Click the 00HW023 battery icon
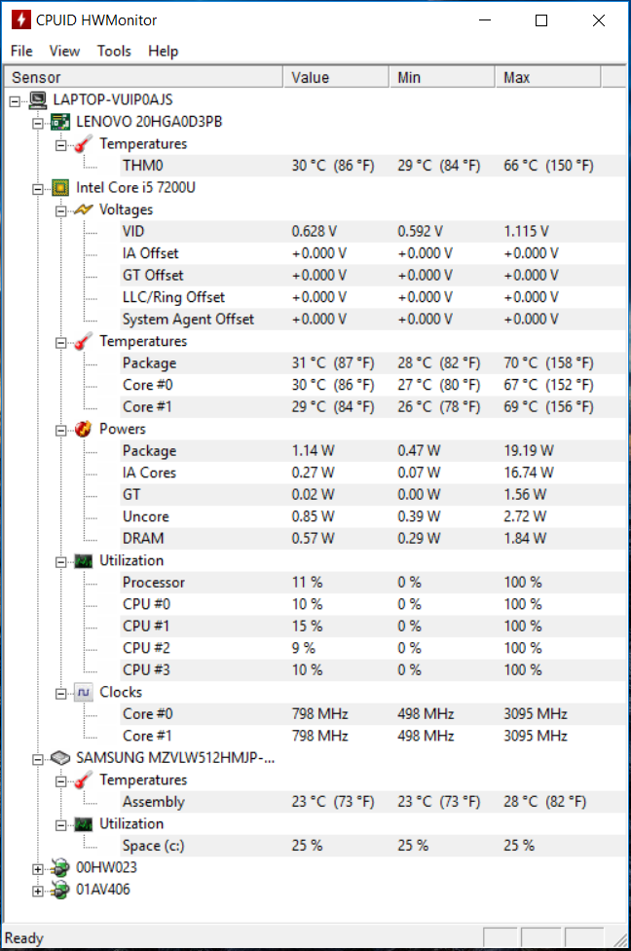Viewport: 631px width, 951px height. tap(60, 868)
